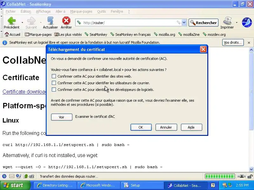Open the SeaMonkey bookmark
This screenshot has height=190, width=254.
[96, 35]
